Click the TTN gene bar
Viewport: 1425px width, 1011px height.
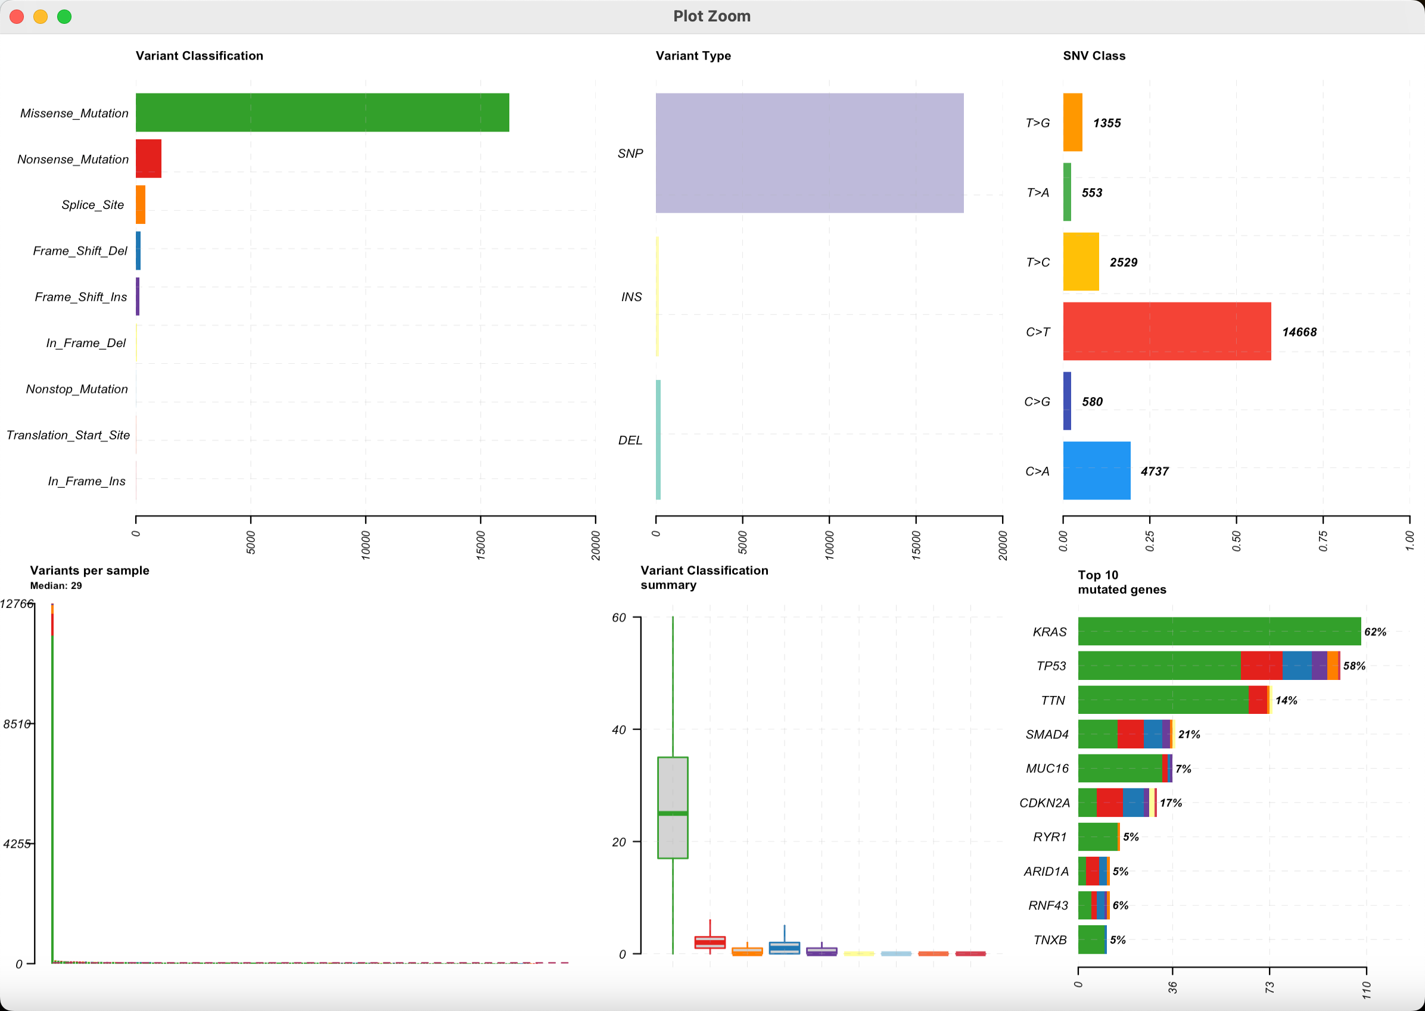pos(1163,700)
